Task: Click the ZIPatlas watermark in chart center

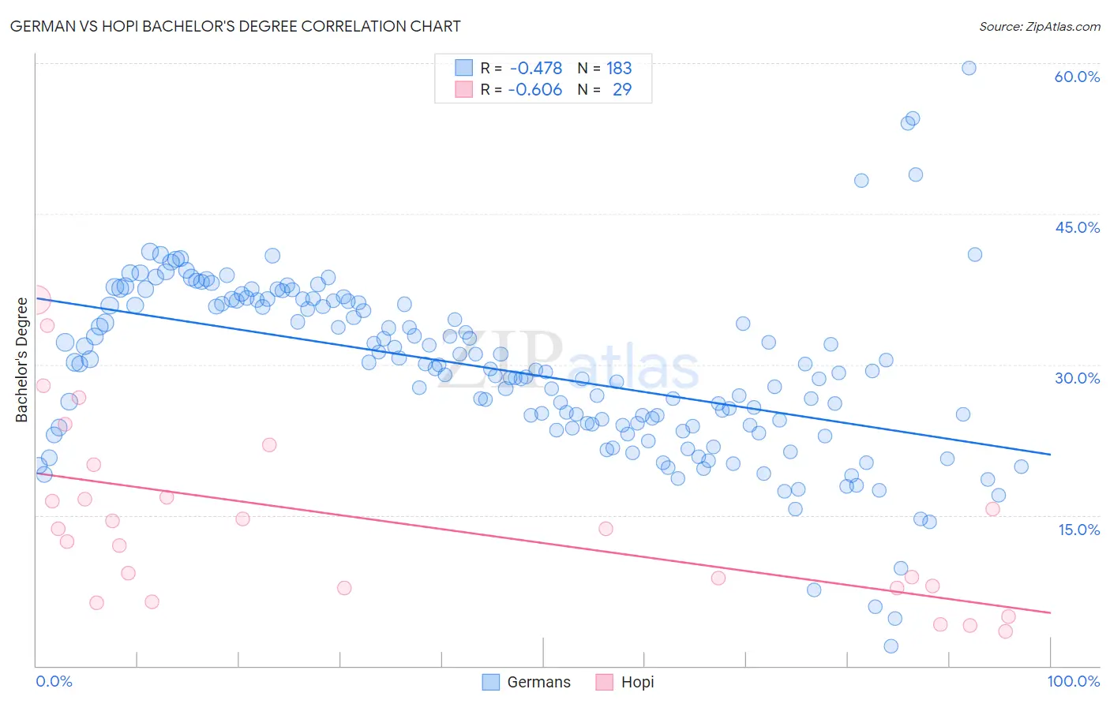Action: coord(568,365)
